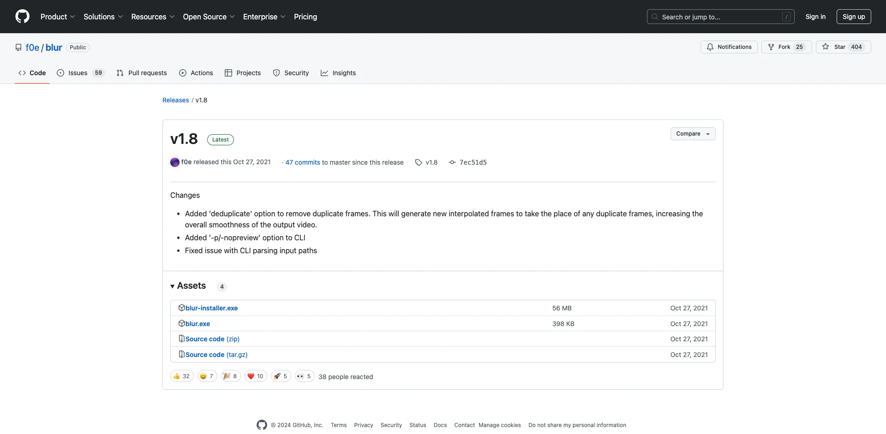Click the Issues count badge 59
The height and width of the screenshot is (434, 886).
pyautogui.click(x=98, y=73)
